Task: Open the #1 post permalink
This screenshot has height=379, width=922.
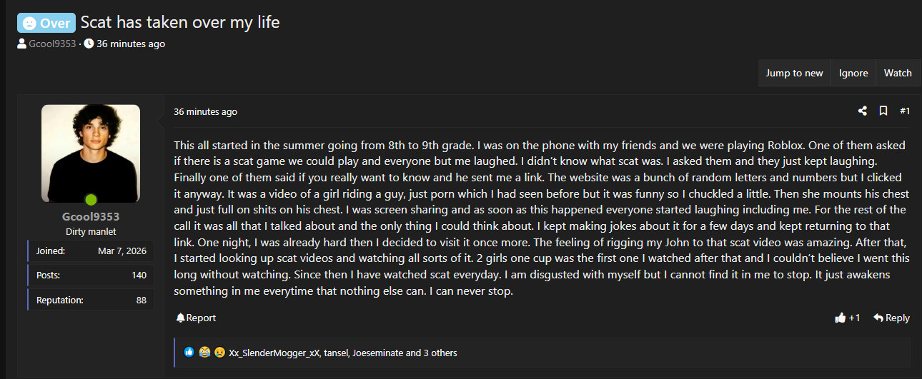Action: click(x=905, y=111)
